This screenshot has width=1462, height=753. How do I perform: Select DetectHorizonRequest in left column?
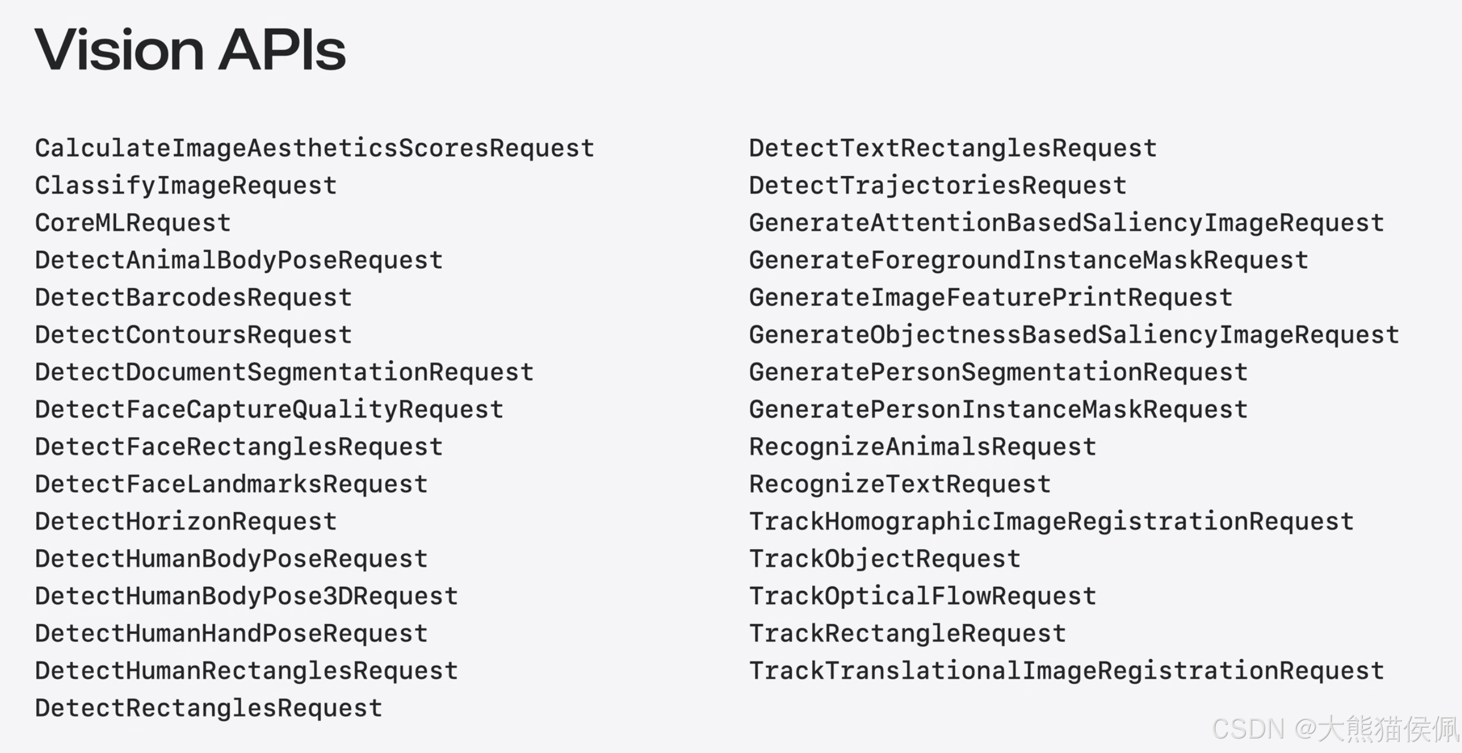coord(186,522)
